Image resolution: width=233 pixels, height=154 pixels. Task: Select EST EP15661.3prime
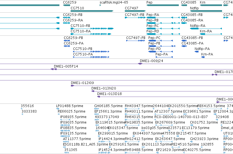(108, 111)
